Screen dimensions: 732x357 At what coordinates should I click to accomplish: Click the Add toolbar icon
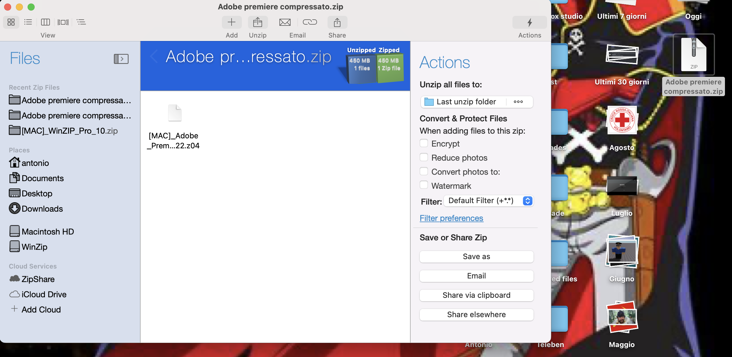[x=232, y=22]
